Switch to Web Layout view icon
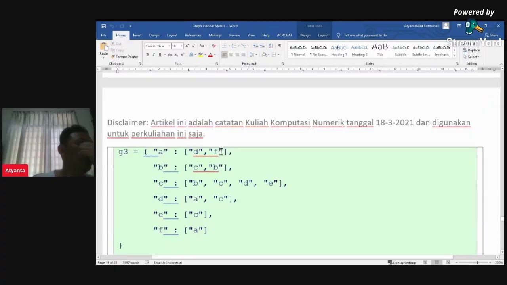Viewport: 507px width, 285px height. click(x=448, y=262)
